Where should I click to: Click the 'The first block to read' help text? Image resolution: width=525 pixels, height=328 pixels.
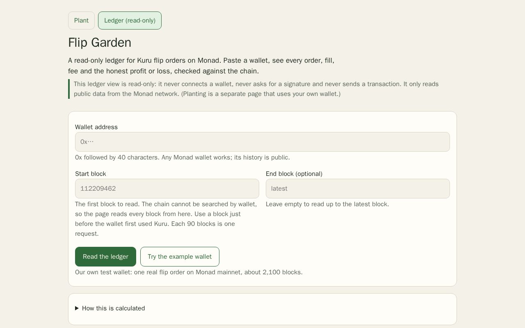click(x=167, y=219)
